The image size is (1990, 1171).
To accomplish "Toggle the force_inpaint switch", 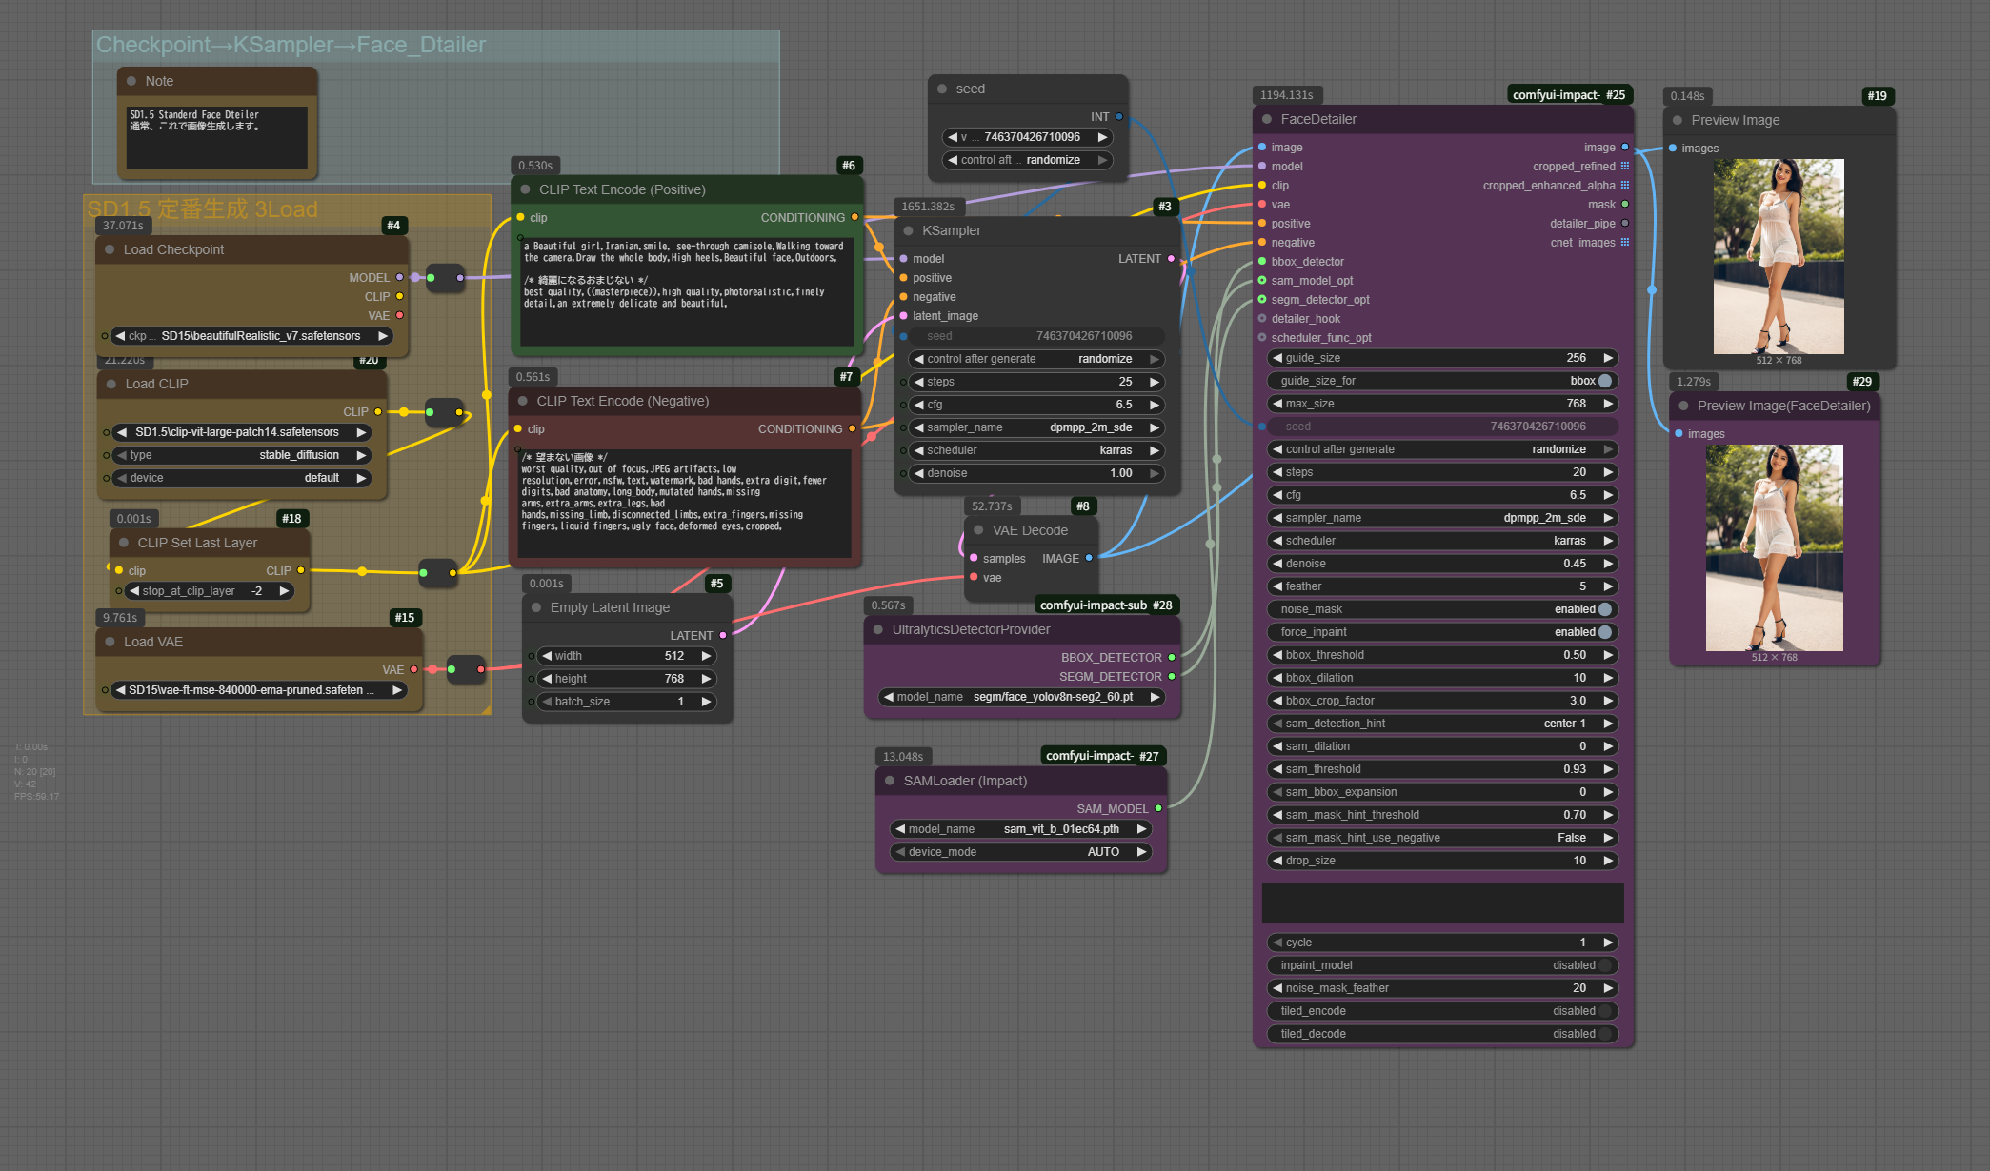I will pyautogui.click(x=1605, y=632).
